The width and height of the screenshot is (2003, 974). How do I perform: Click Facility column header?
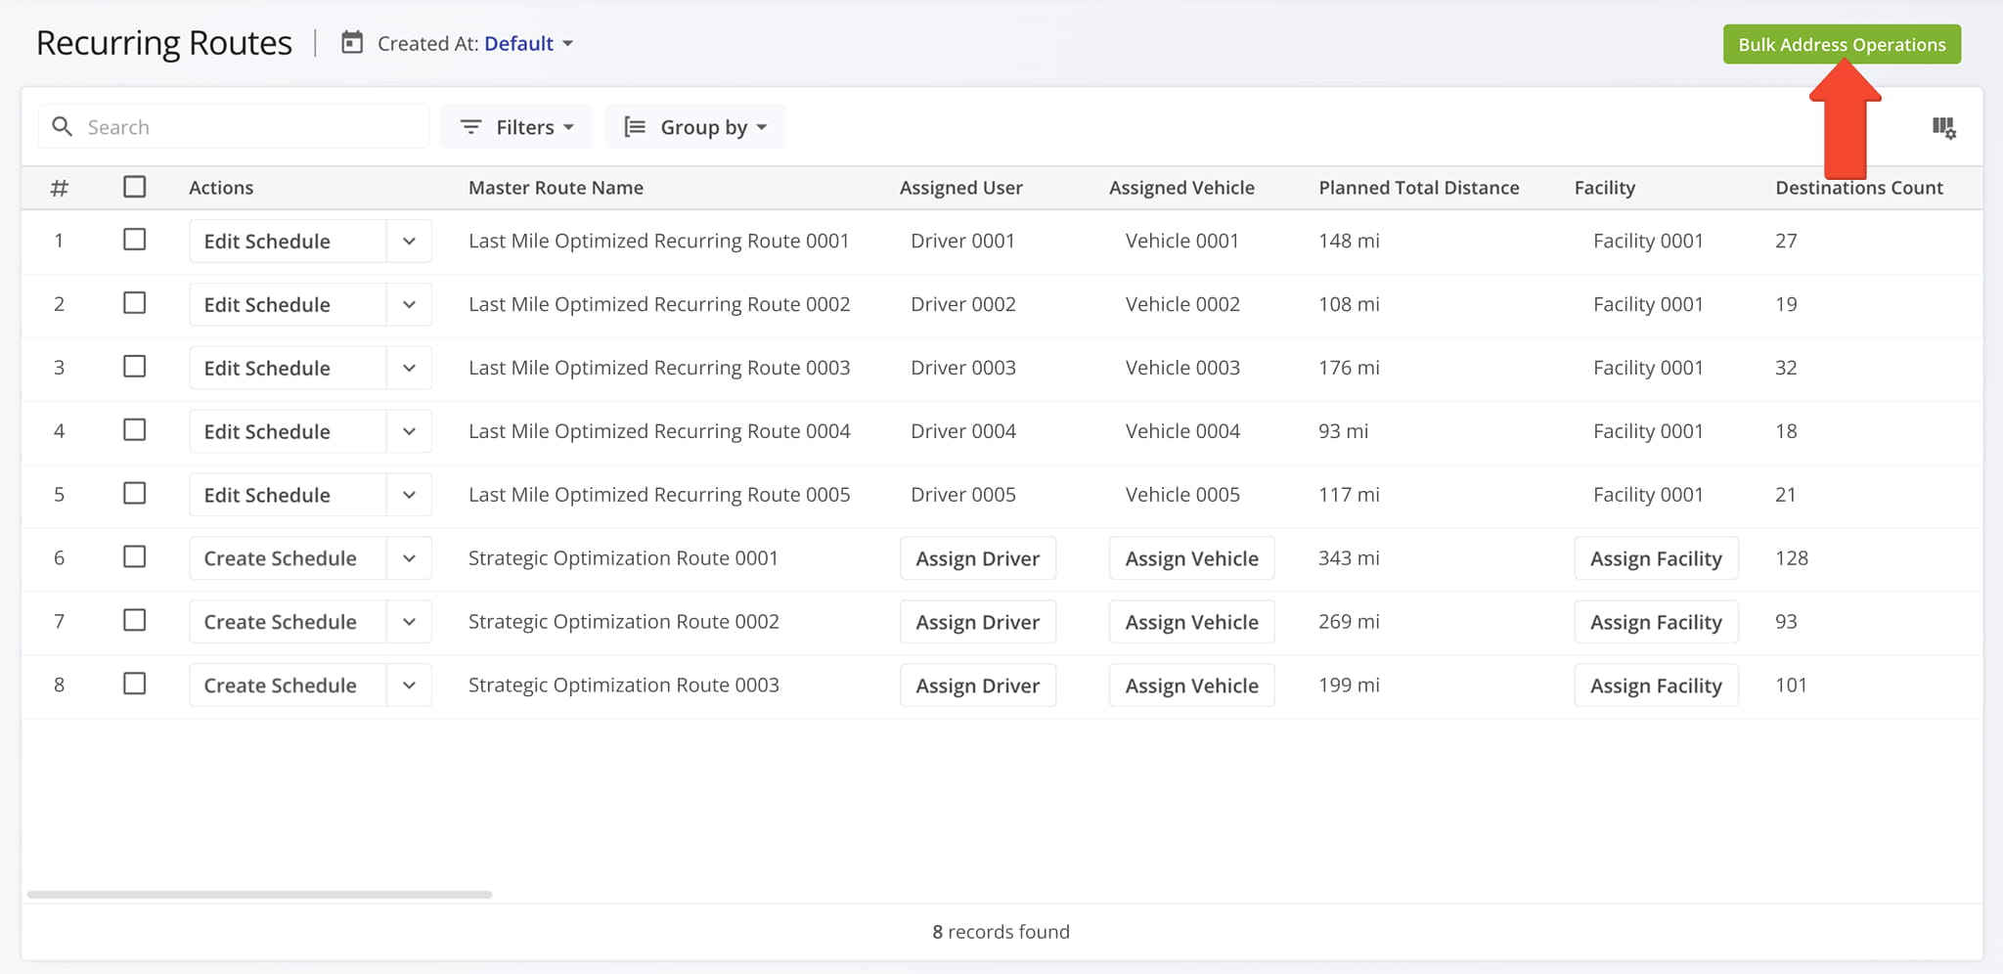point(1605,188)
